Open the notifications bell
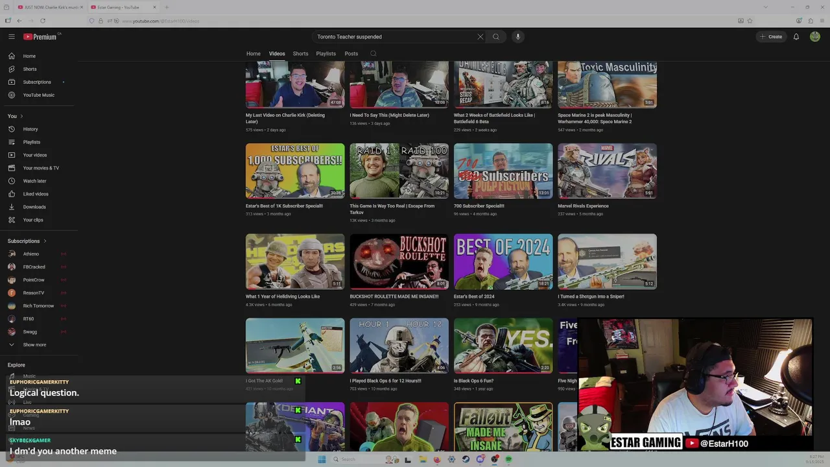 point(796,36)
